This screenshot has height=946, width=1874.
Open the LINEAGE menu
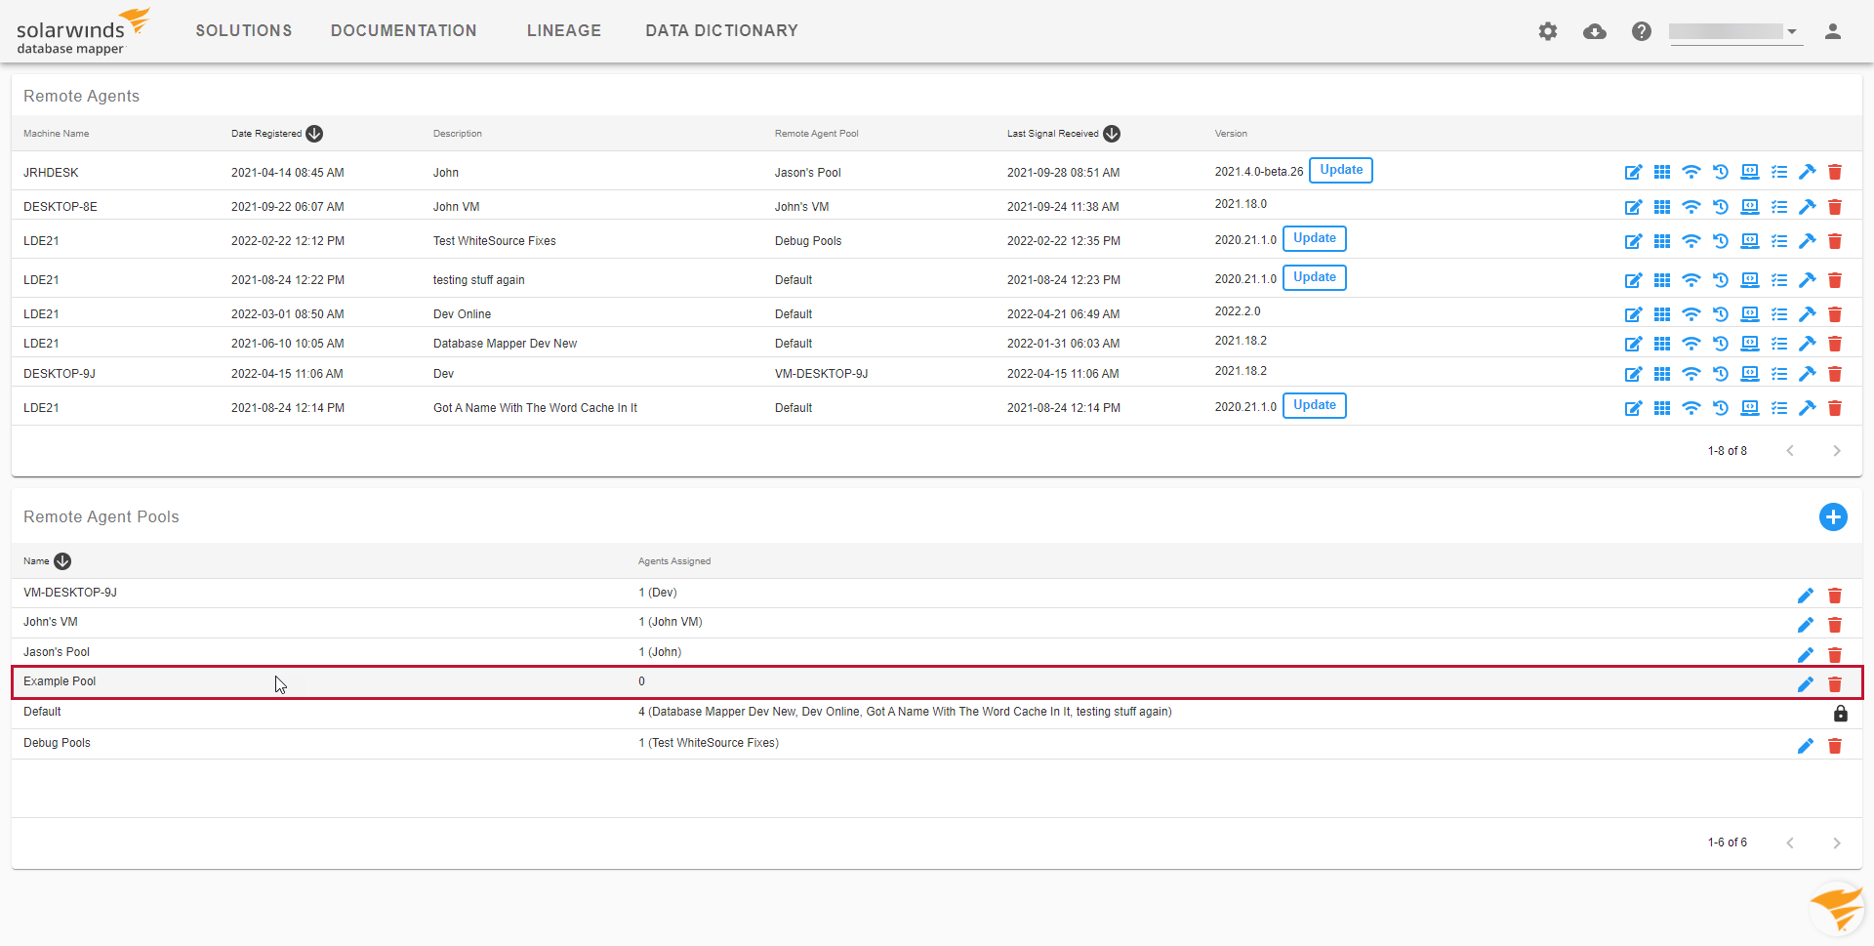click(564, 31)
